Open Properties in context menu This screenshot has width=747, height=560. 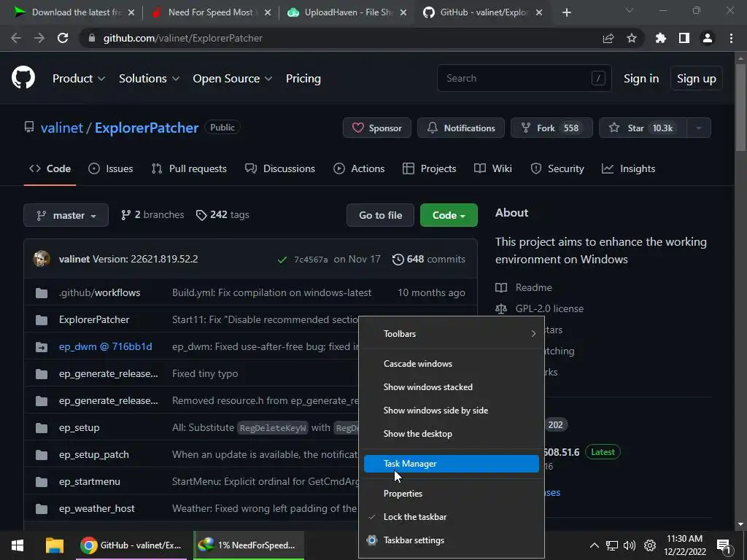tap(451, 494)
